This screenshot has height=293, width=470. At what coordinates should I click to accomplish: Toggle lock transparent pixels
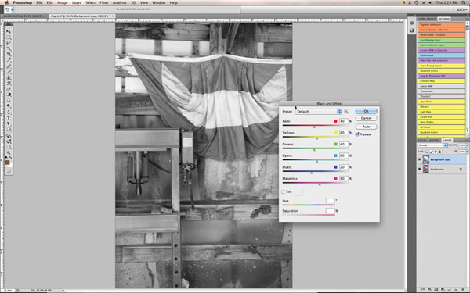point(427,152)
